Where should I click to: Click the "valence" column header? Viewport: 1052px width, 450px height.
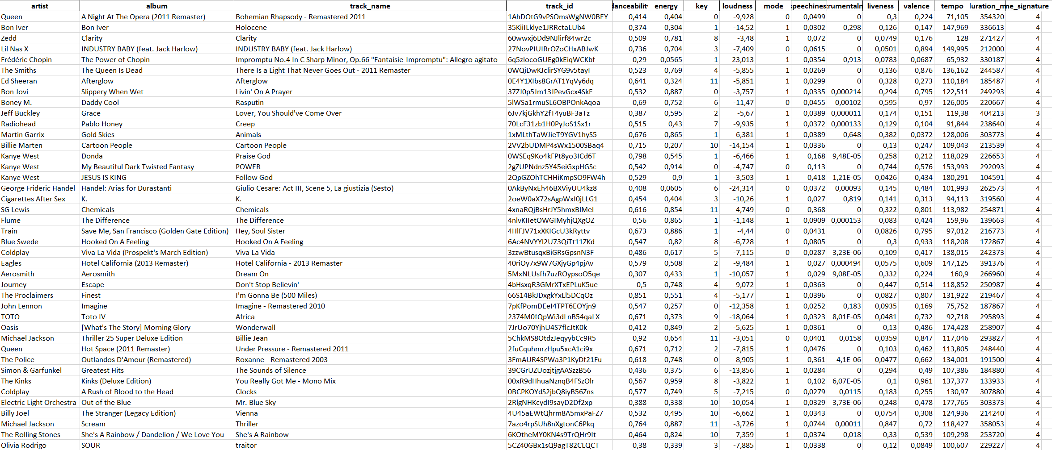pyautogui.click(x=916, y=6)
